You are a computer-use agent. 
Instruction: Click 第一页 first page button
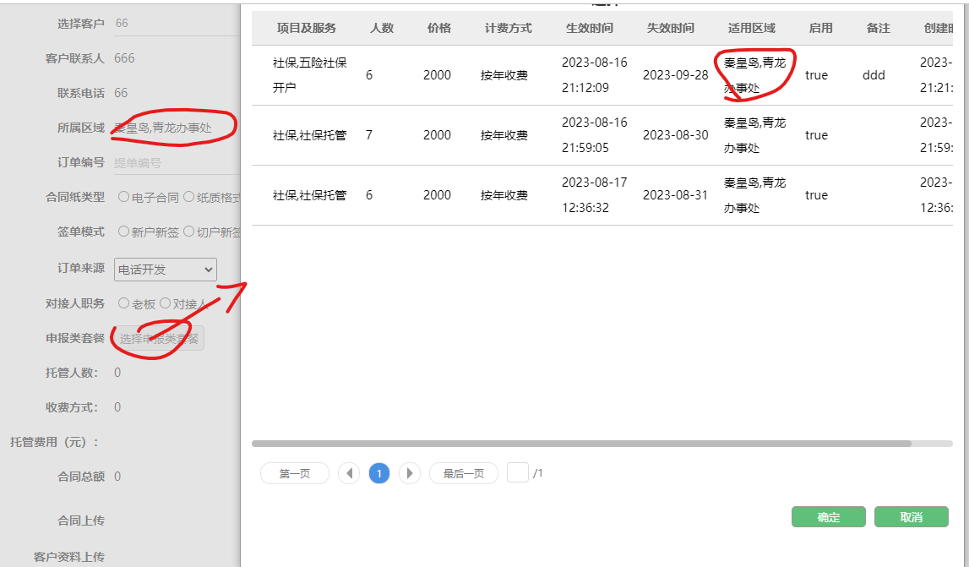pyautogui.click(x=295, y=474)
